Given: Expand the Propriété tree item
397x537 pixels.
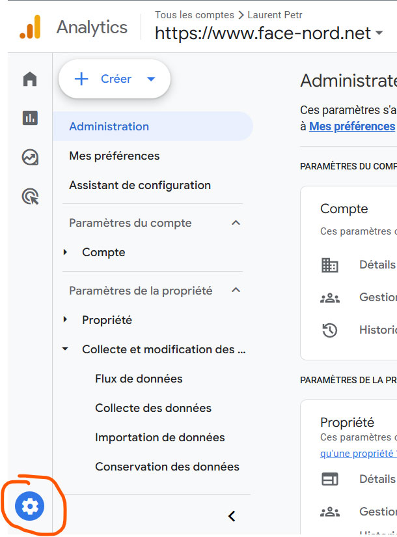Looking at the screenshot, I should [65, 320].
